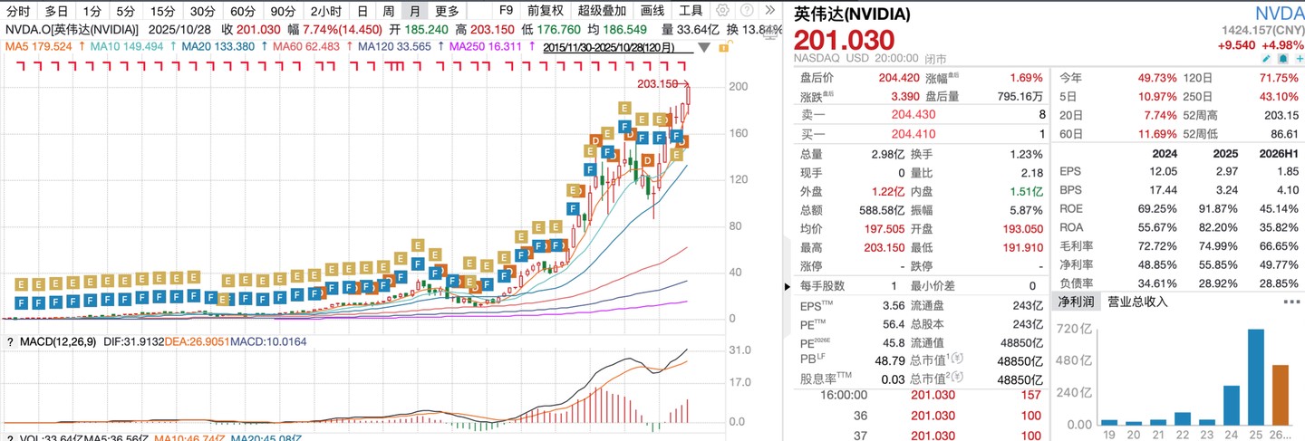Open the help question-mark icon in toolbar
Viewport: 1305px width, 441px height.
[x=746, y=11]
